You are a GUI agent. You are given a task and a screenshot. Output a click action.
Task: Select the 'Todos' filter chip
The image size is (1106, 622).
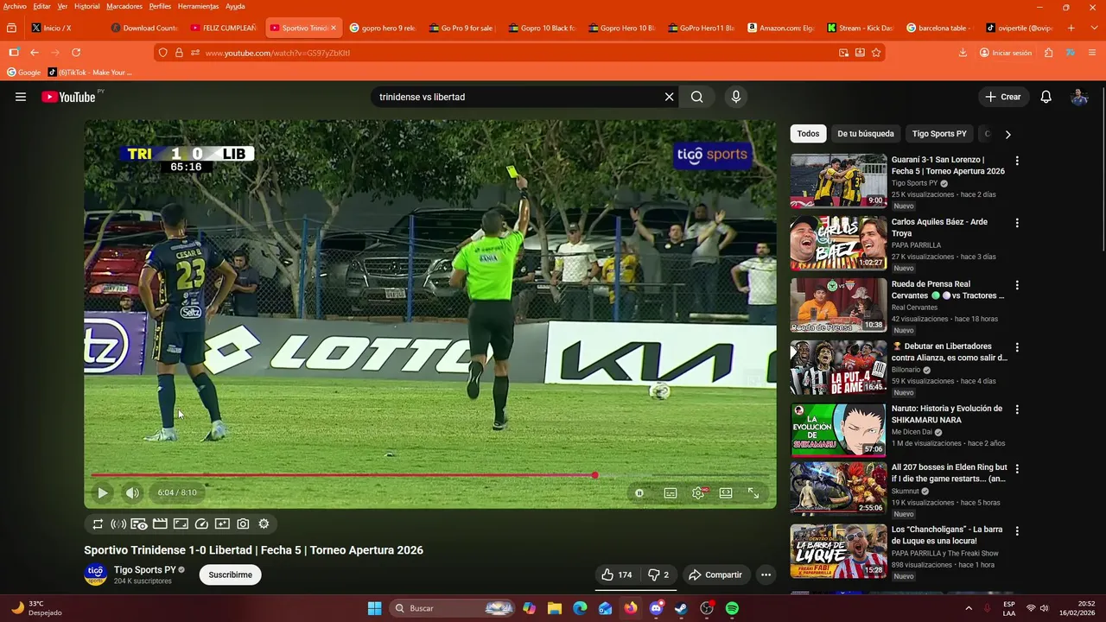[x=808, y=134]
